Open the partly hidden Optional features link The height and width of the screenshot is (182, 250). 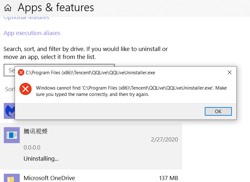click(26, 18)
